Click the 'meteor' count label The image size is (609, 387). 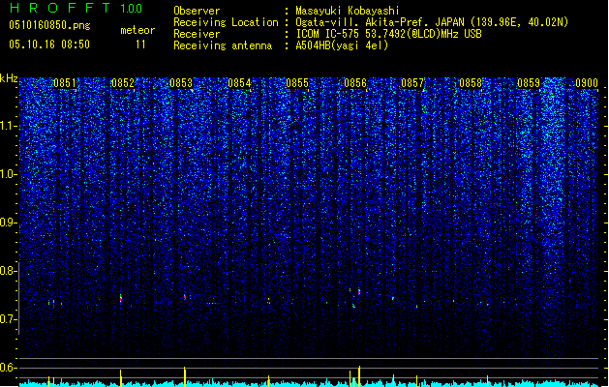[137, 30]
